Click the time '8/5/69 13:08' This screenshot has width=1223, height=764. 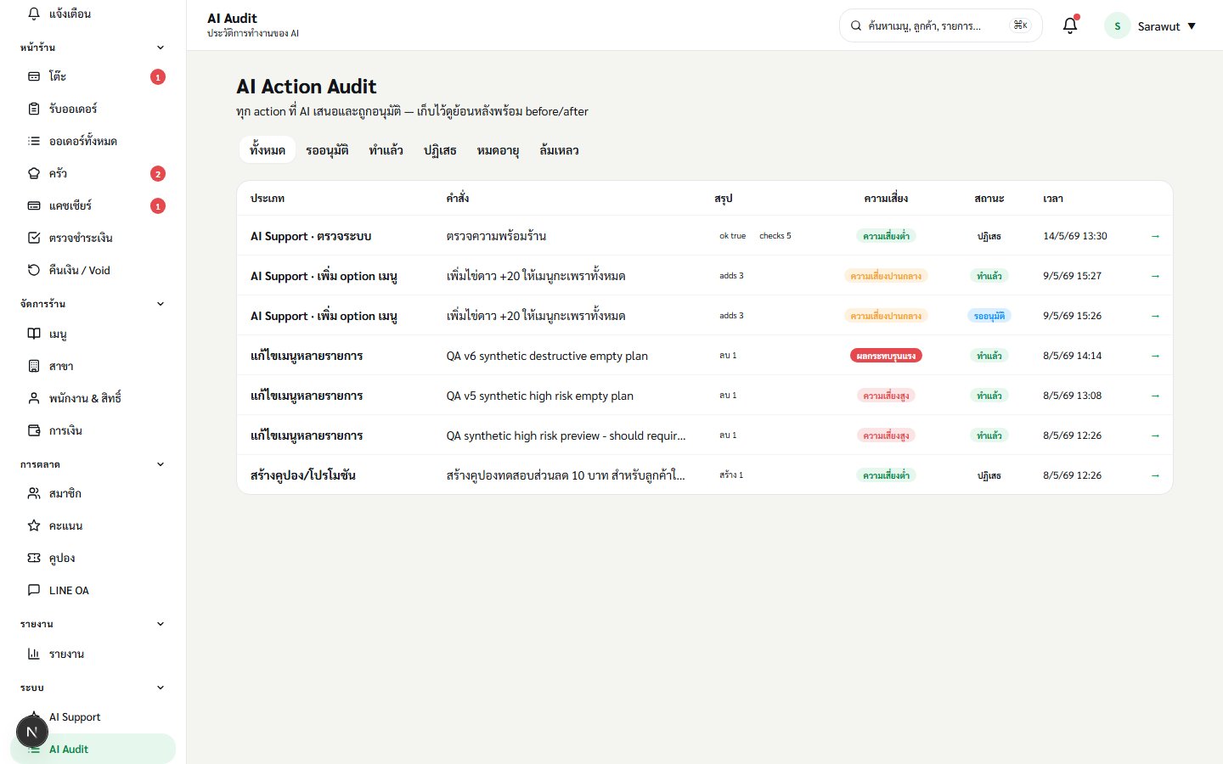(x=1073, y=396)
